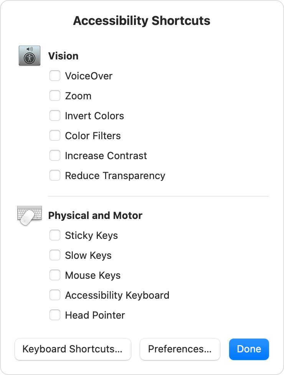Image resolution: width=284 pixels, height=375 pixels.
Task: Turn on Sticky Keys
Action: point(55,235)
